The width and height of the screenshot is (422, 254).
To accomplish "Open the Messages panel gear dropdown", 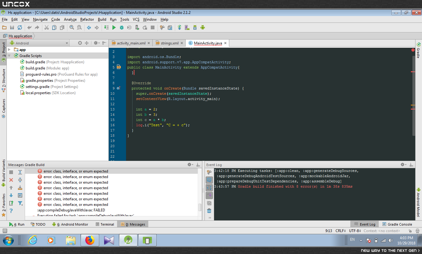I will [x=190, y=165].
